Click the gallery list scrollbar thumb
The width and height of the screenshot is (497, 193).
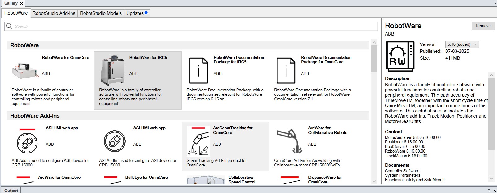tap(374, 59)
